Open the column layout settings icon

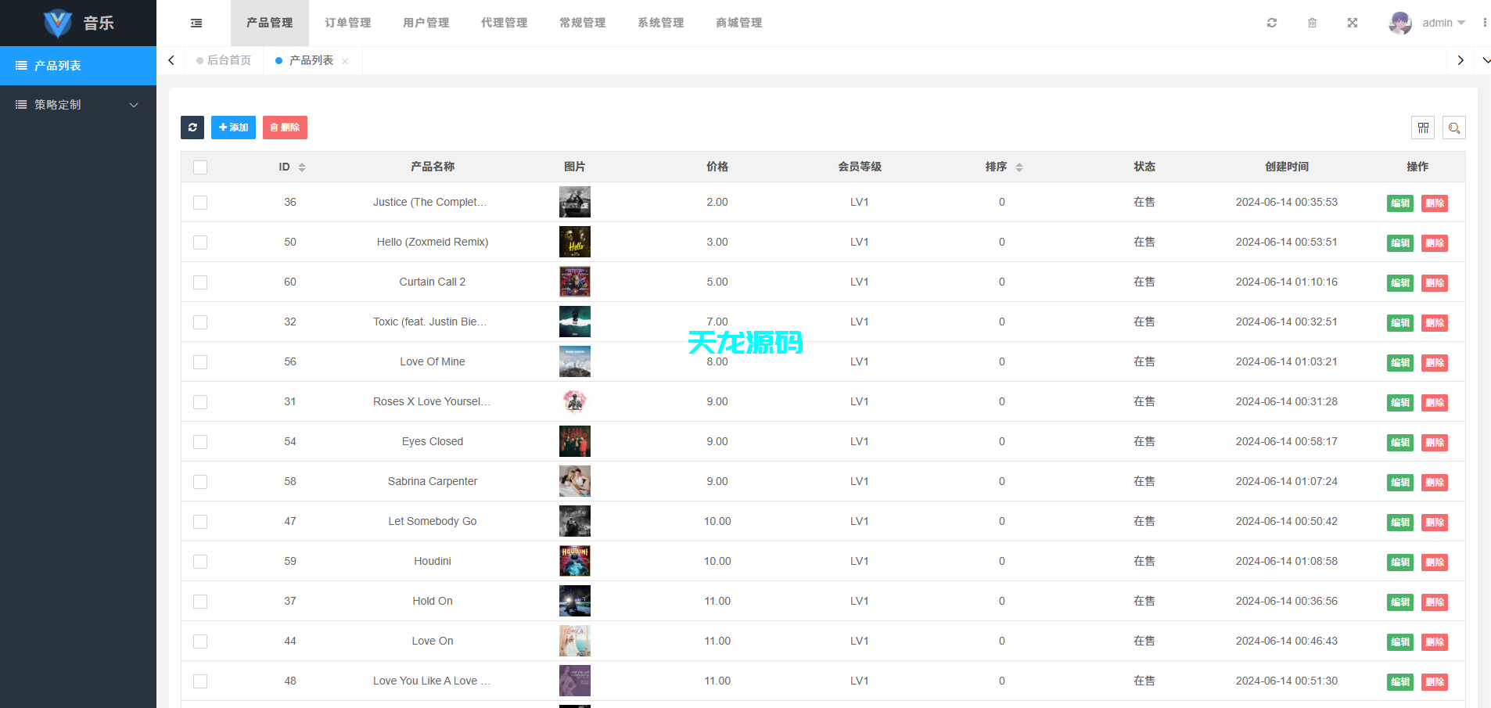[1423, 128]
